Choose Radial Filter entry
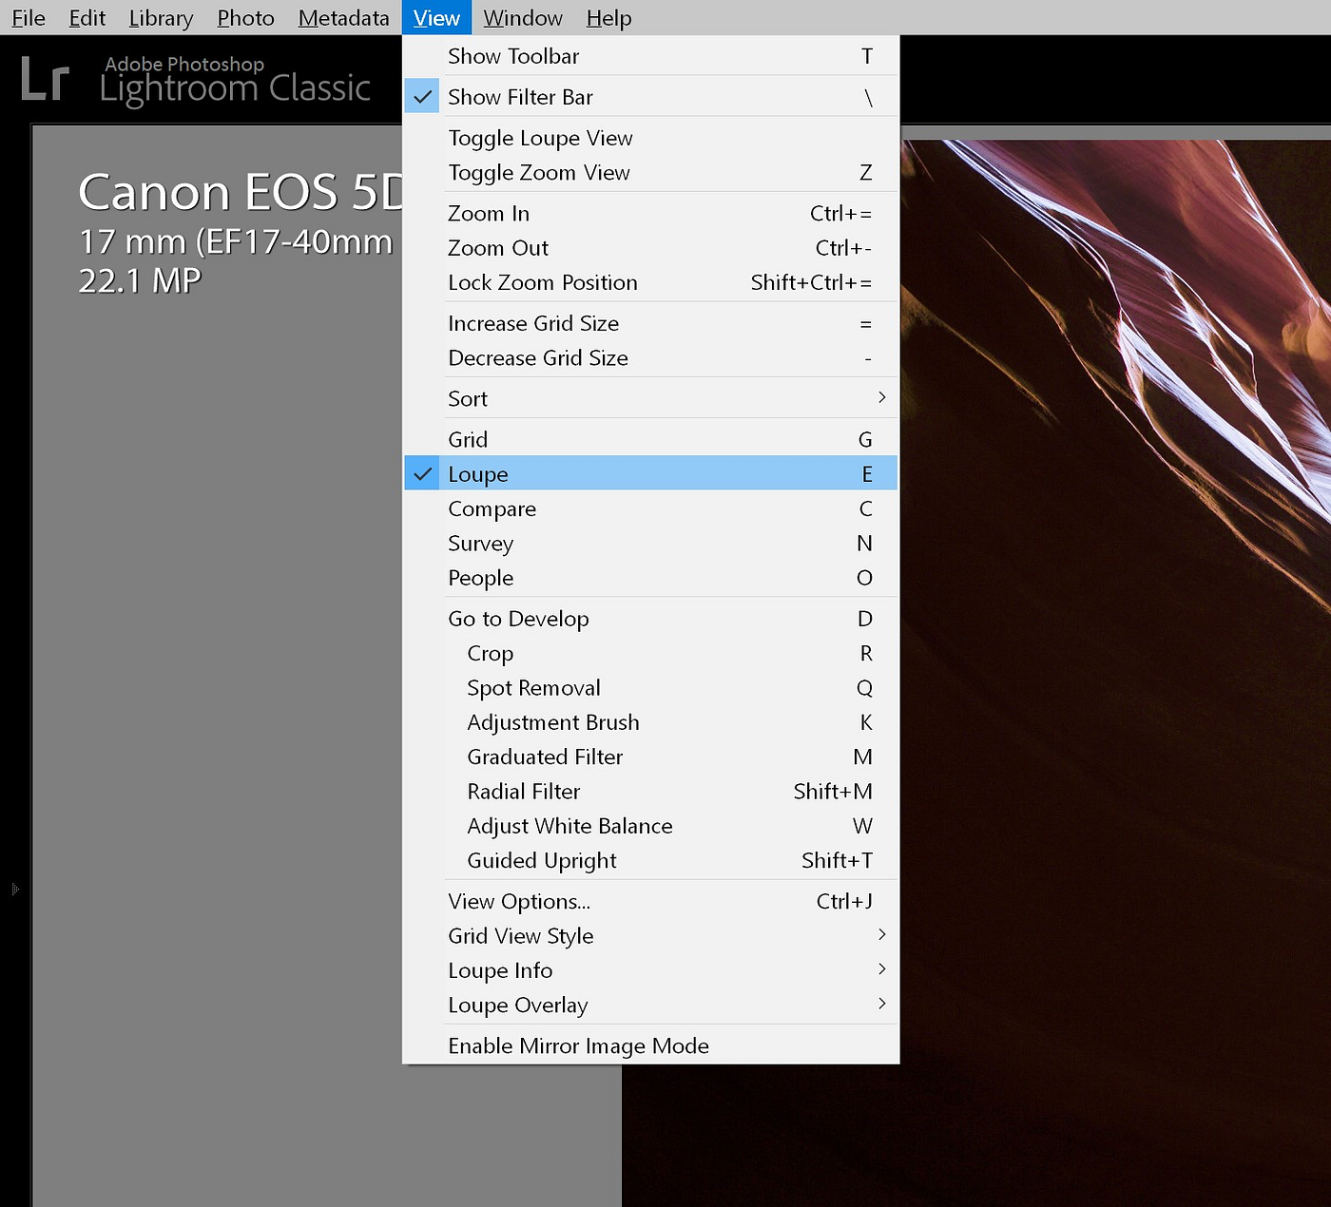 (651, 792)
